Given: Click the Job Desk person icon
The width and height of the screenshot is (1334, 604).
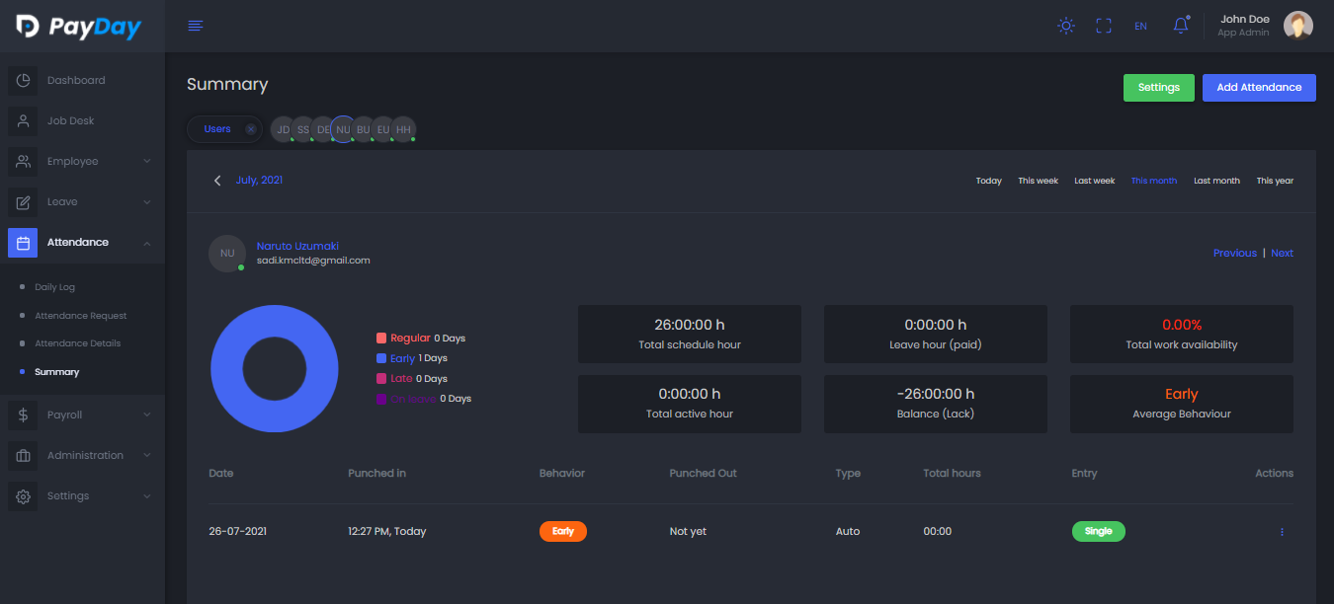Looking at the screenshot, I should tap(23, 121).
